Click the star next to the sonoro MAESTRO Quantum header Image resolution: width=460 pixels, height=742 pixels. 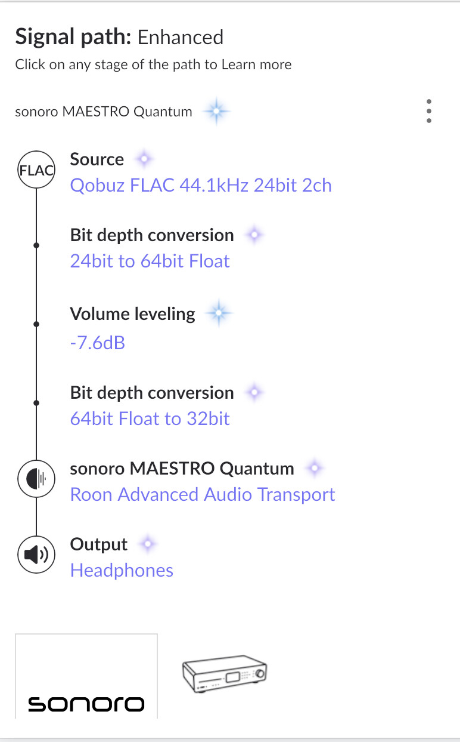(x=216, y=112)
